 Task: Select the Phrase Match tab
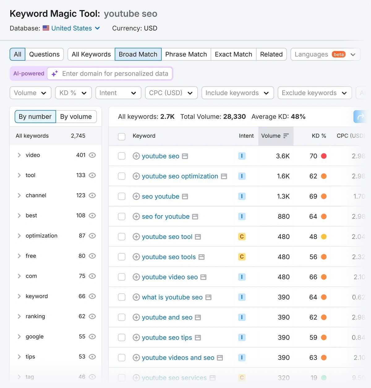click(186, 54)
